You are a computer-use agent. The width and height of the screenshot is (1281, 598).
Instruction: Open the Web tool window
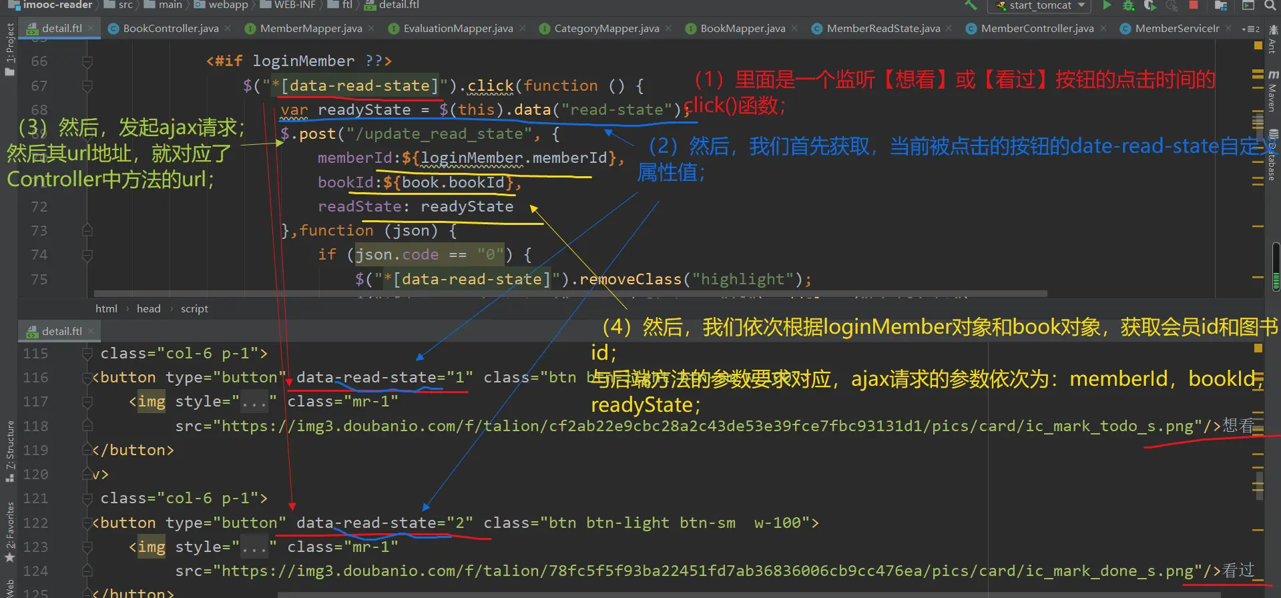(x=9, y=589)
